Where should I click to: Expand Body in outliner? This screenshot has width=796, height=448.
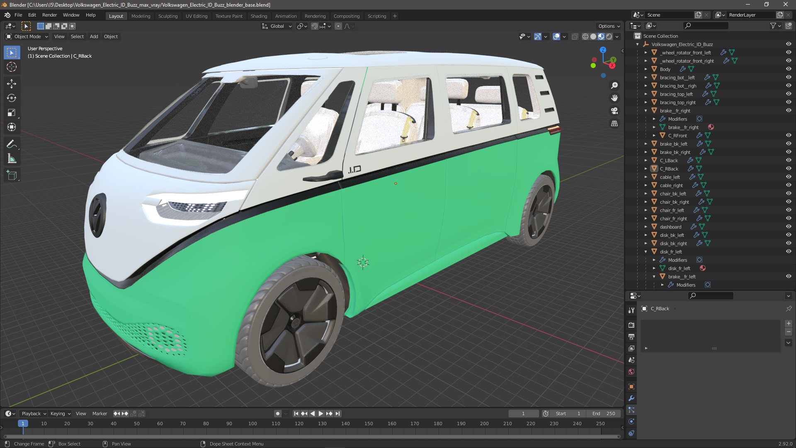(646, 69)
